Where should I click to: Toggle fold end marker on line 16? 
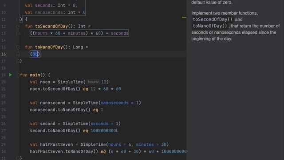pos(18,54)
